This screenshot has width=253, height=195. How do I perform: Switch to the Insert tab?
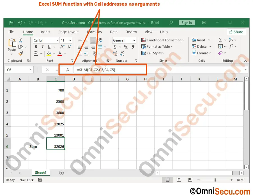pyautogui.click(x=45, y=32)
